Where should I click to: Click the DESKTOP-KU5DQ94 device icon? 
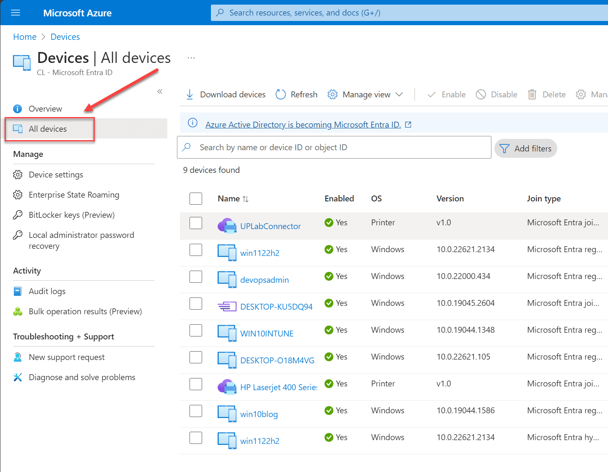point(227,306)
